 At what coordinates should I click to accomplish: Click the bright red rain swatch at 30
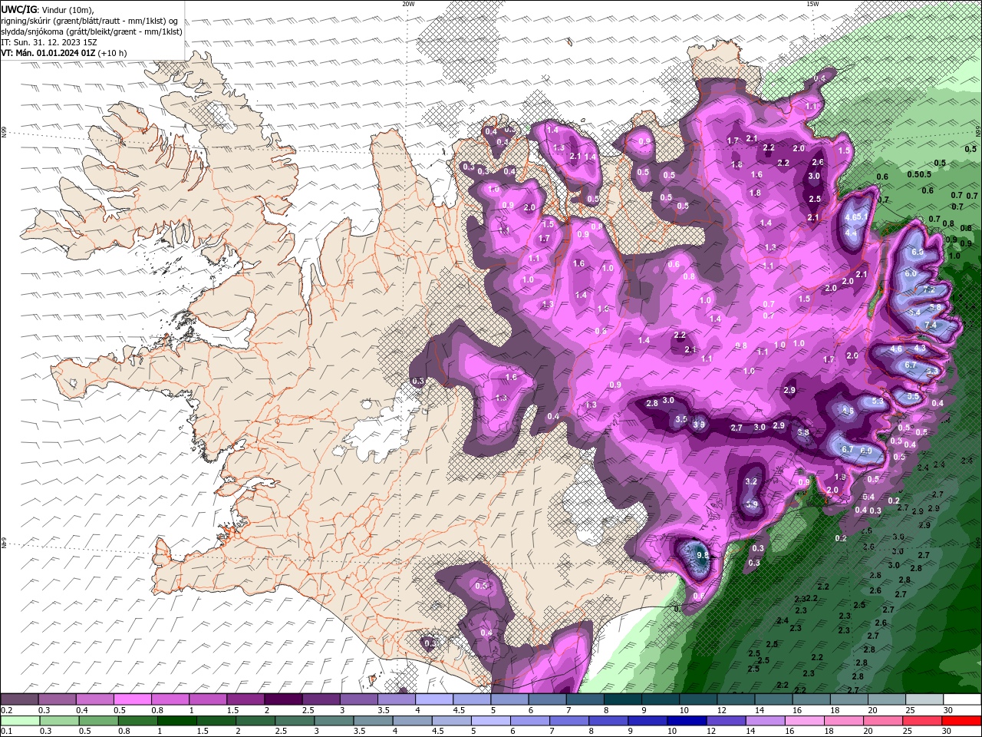pos(961,721)
